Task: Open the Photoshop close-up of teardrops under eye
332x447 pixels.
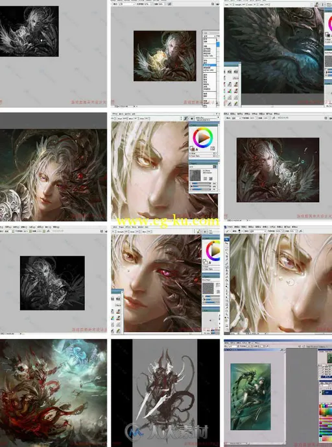Action: point(278,280)
